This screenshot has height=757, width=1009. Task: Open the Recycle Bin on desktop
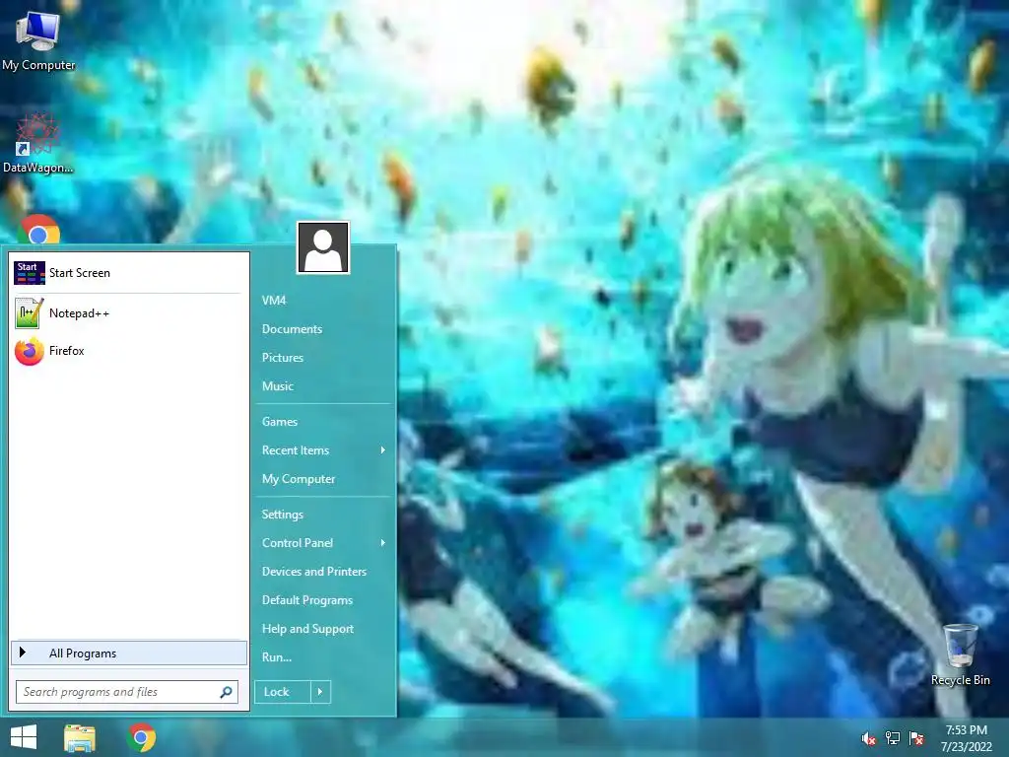960,654
